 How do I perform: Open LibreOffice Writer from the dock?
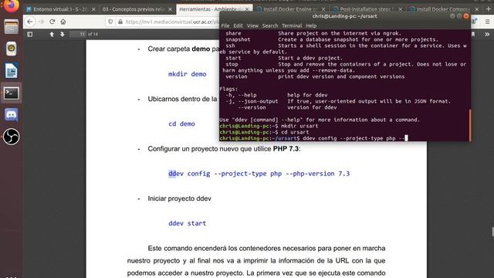click(x=11, y=70)
